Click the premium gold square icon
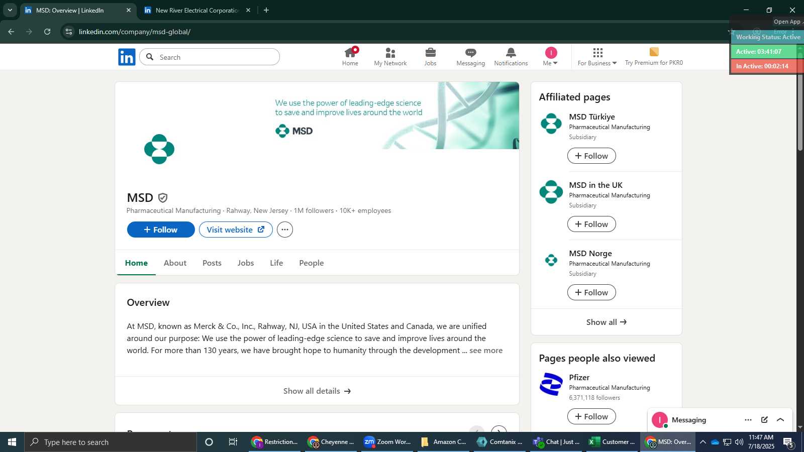 pyautogui.click(x=654, y=52)
